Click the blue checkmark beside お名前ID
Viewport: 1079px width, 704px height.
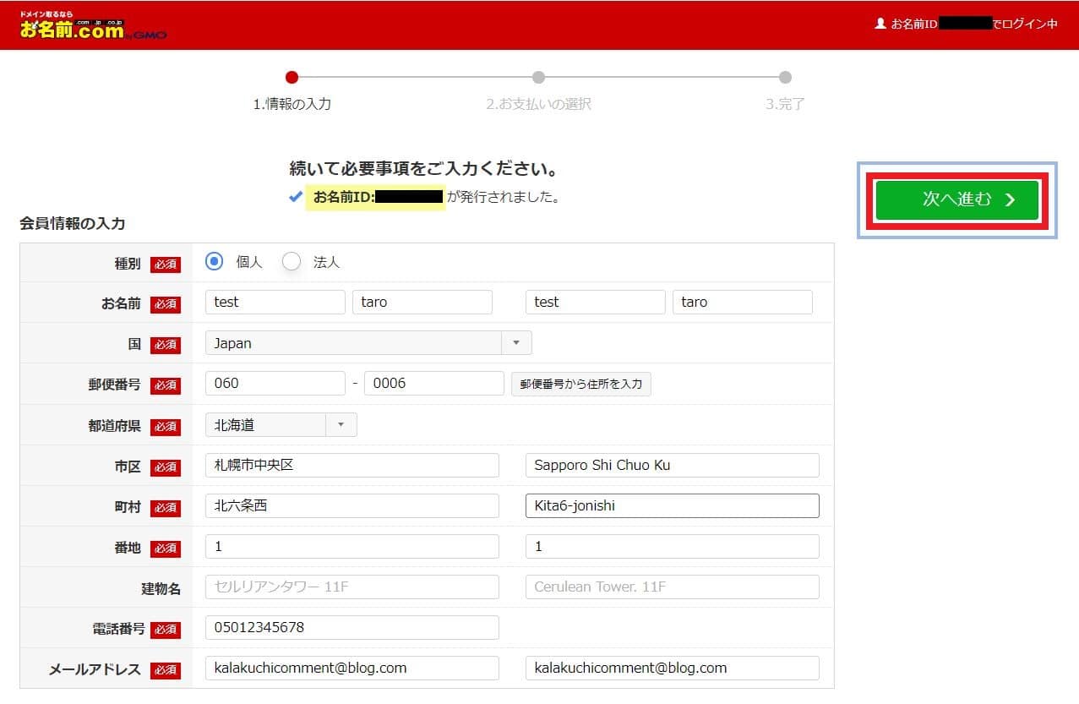pos(295,197)
